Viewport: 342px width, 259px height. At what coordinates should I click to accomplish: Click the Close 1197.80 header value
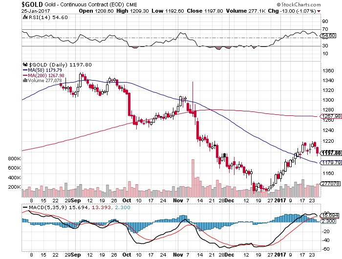pos(205,11)
